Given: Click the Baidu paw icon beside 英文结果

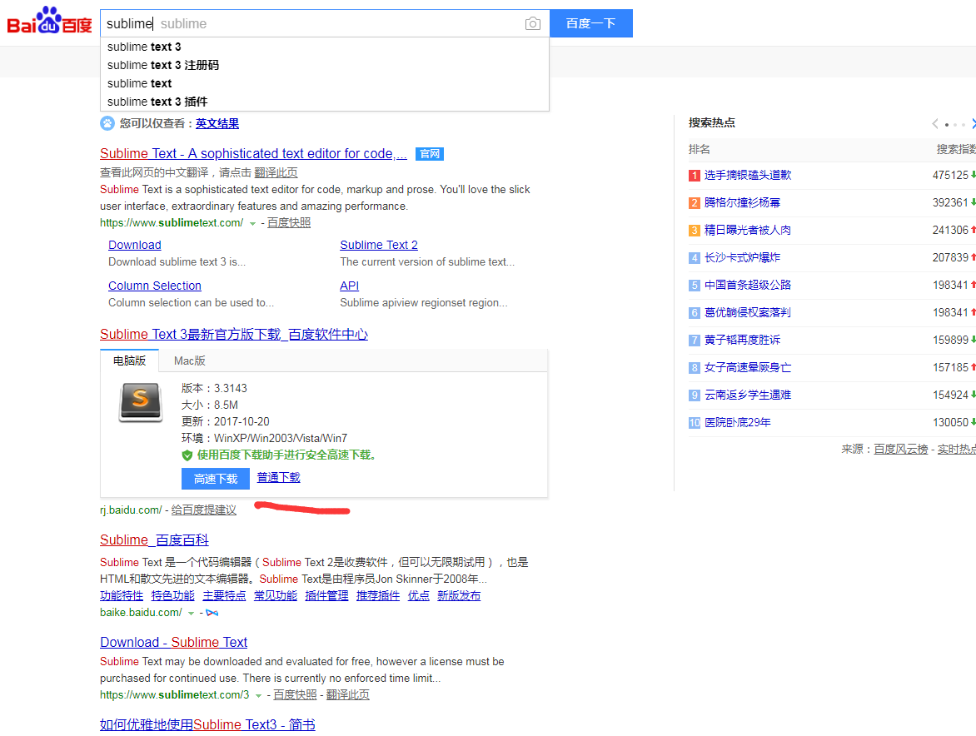Looking at the screenshot, I should [107, 123].
